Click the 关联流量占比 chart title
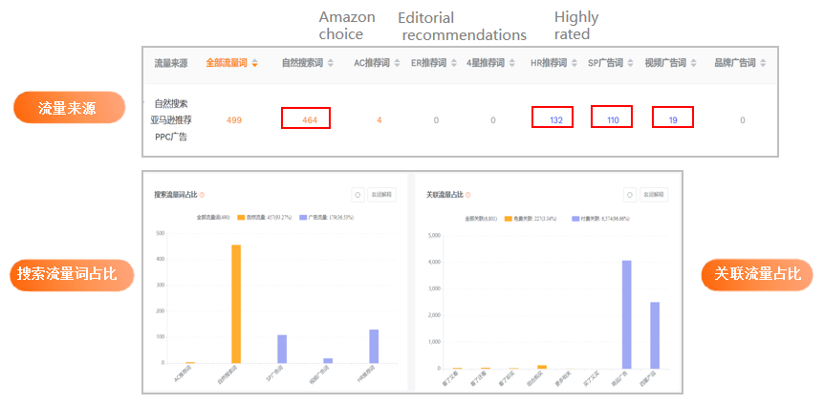 445,195
